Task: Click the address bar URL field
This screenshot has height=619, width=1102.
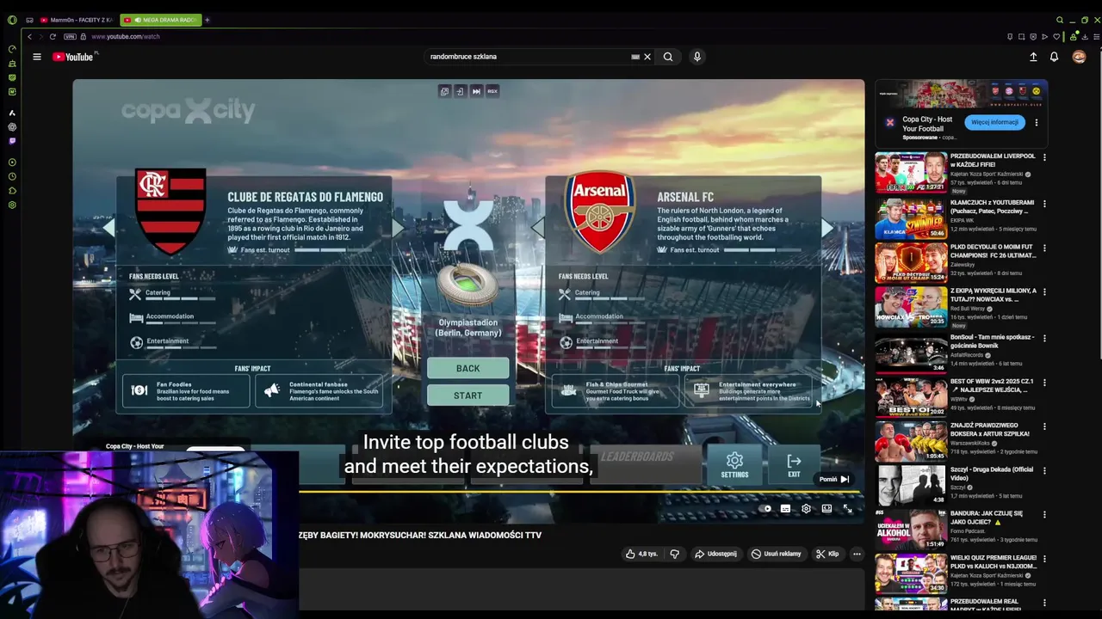Action: (126, 37)
